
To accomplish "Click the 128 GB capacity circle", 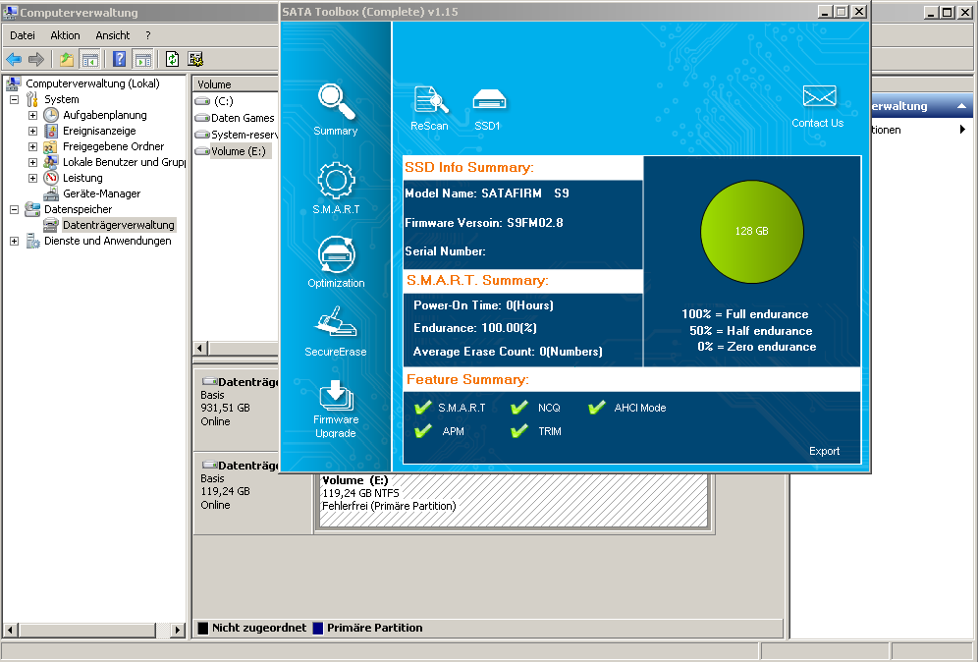I will (751, 232).
